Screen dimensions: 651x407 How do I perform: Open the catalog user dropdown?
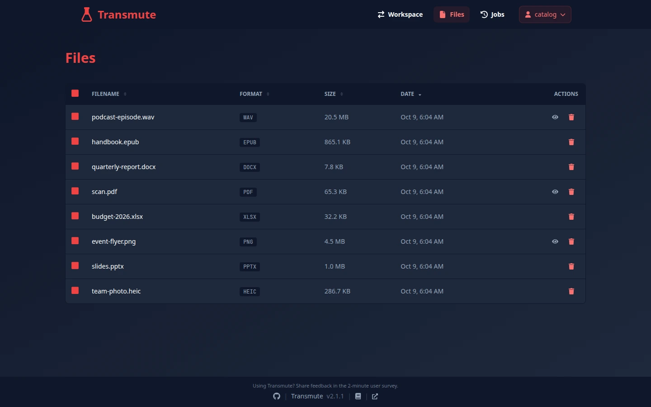[545, 14]
